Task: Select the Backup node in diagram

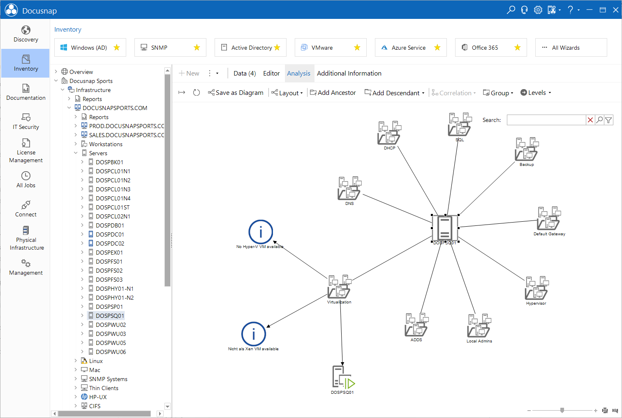Action: 527,151
